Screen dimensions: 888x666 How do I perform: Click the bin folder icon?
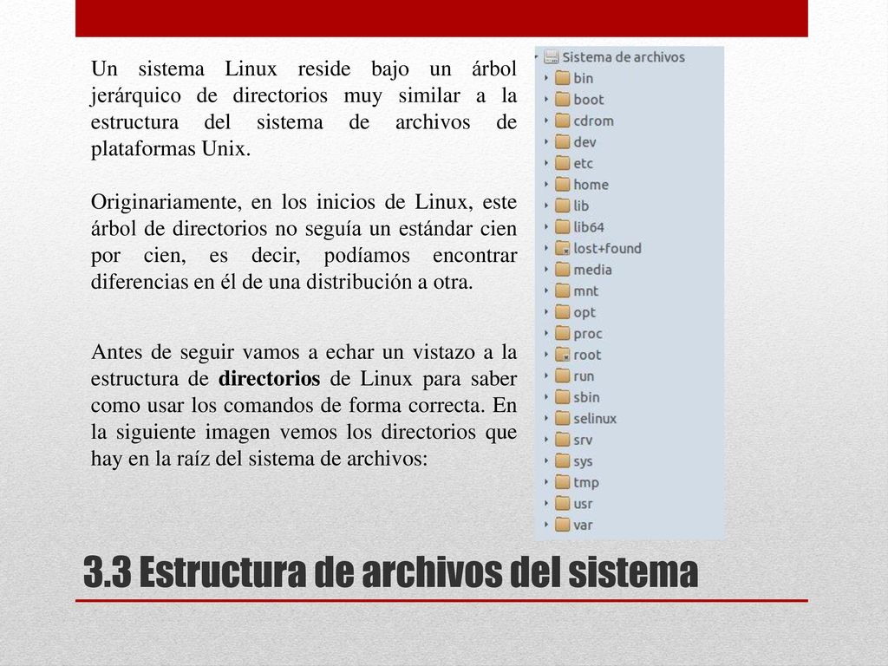point(562,77)
